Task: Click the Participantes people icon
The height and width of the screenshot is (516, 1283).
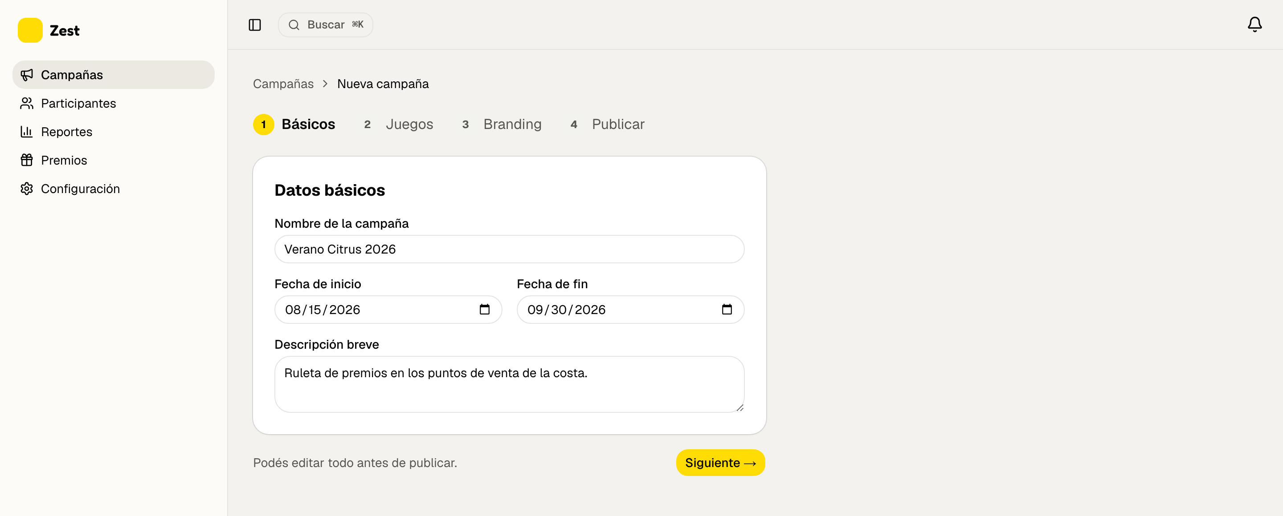Action: pos(26,103)
